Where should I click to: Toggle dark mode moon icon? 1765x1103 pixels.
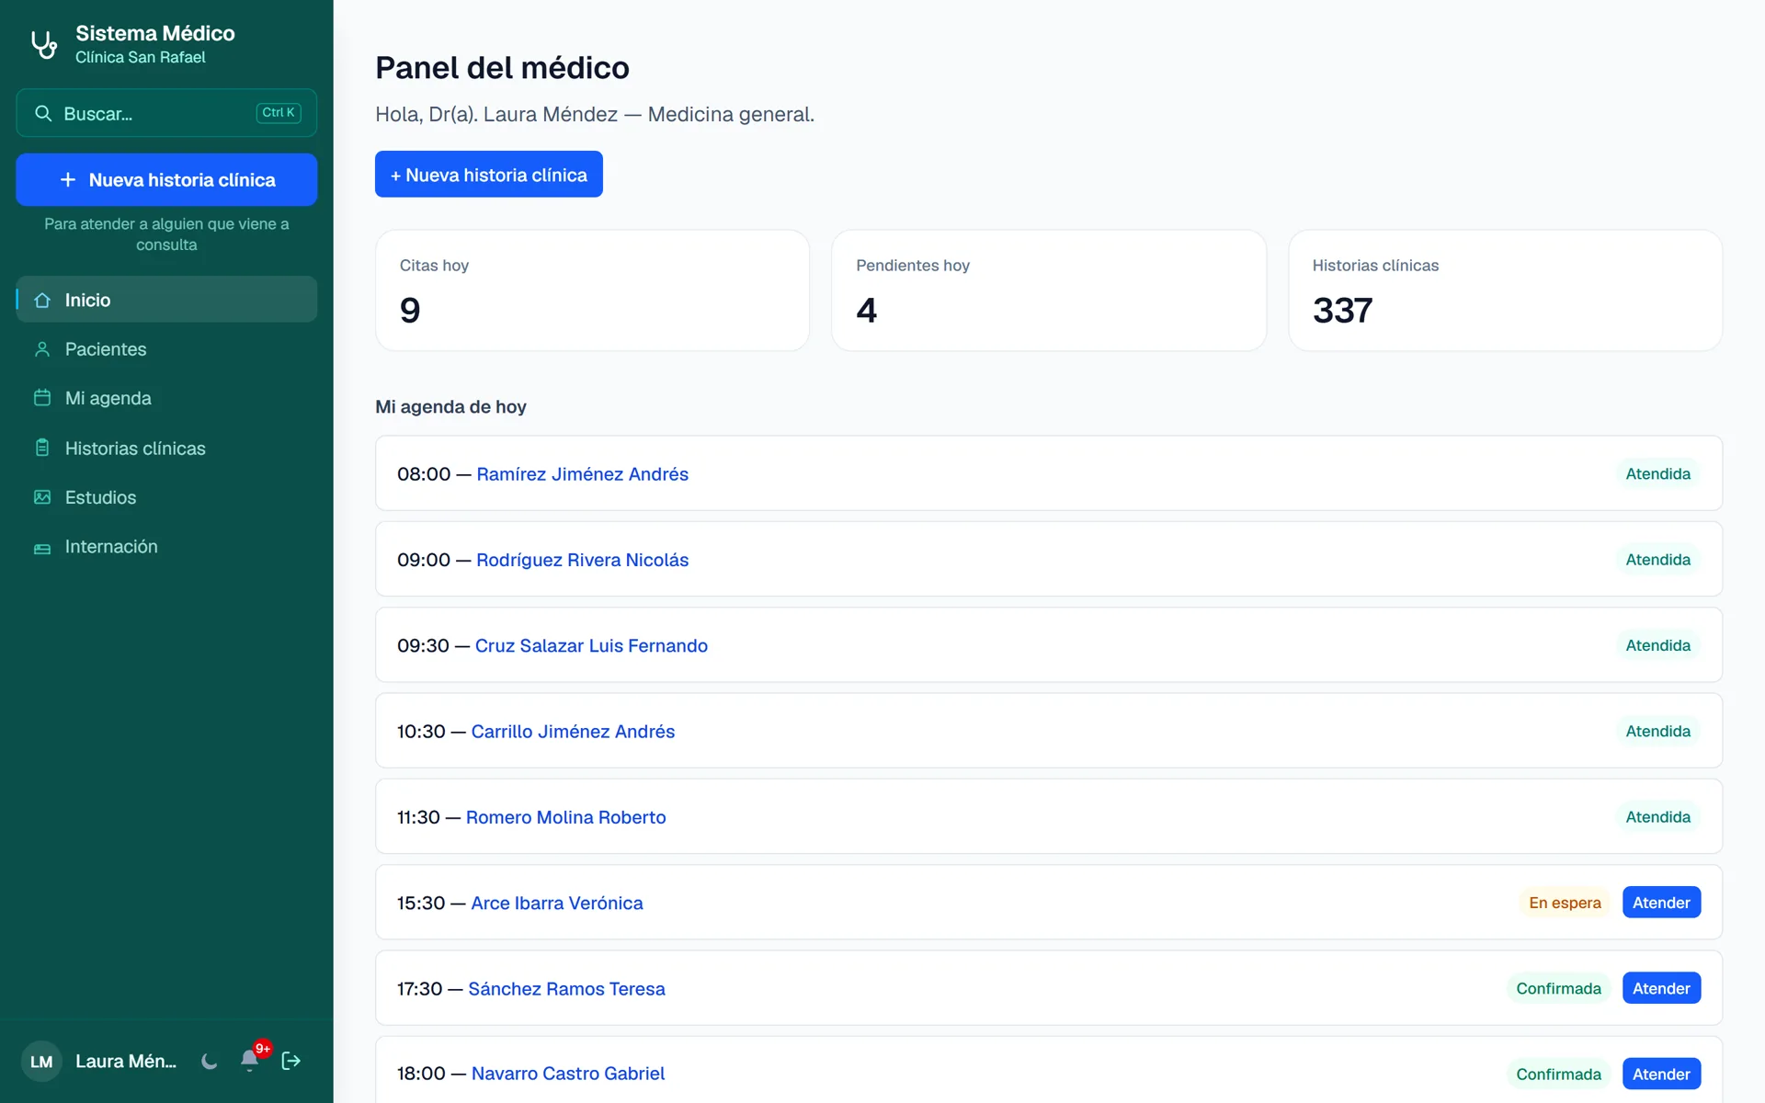pyautogui.click(x=210, y=1062)
